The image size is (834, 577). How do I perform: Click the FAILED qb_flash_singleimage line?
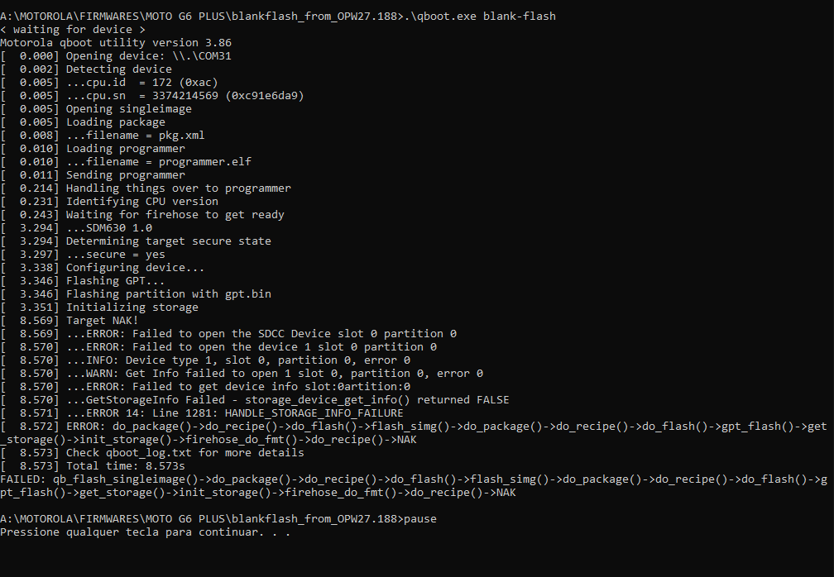point(414,485)
